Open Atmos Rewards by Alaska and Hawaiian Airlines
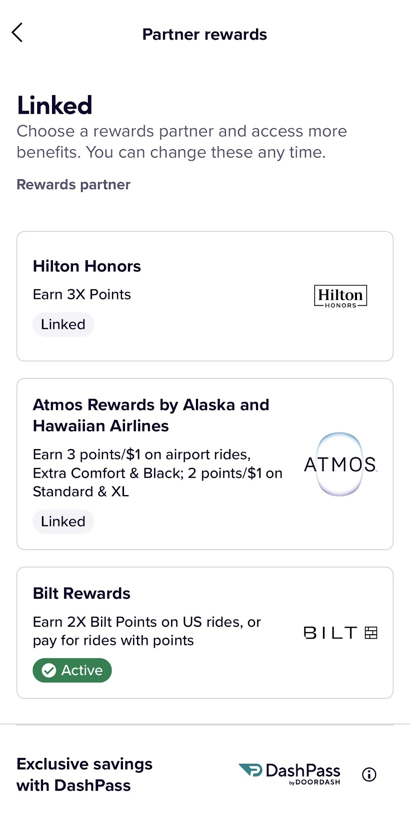410x828 pixels. coord(151,415)
